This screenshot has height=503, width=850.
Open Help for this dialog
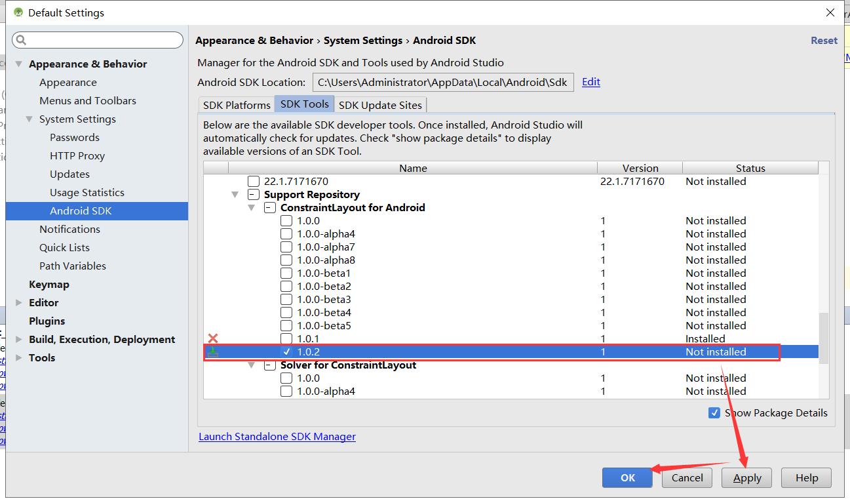pos(807,477)
